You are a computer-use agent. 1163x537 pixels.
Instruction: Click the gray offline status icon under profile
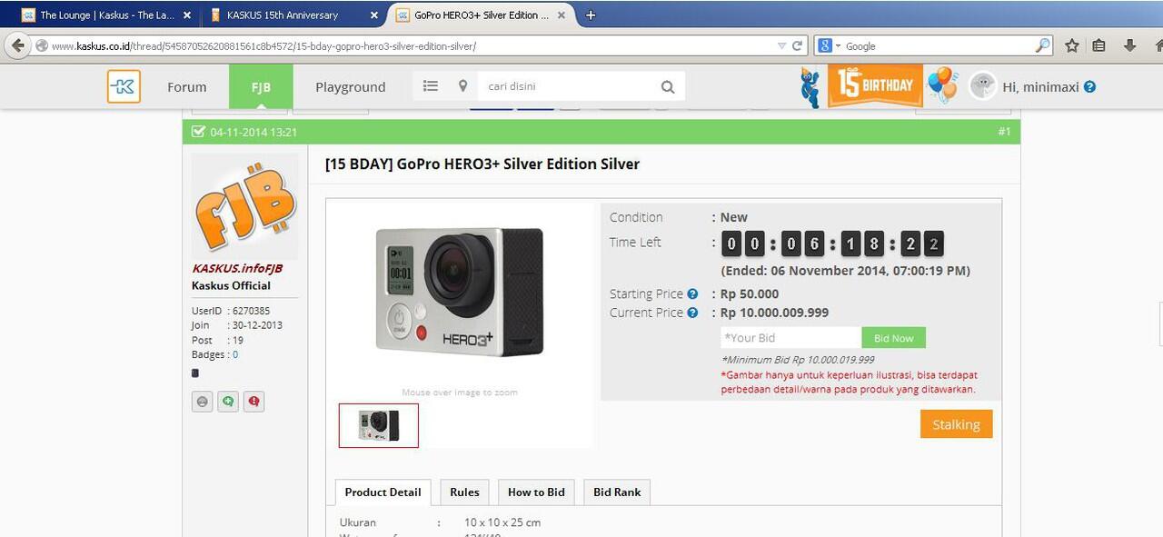pyautogui.click(x=202, y=402)
